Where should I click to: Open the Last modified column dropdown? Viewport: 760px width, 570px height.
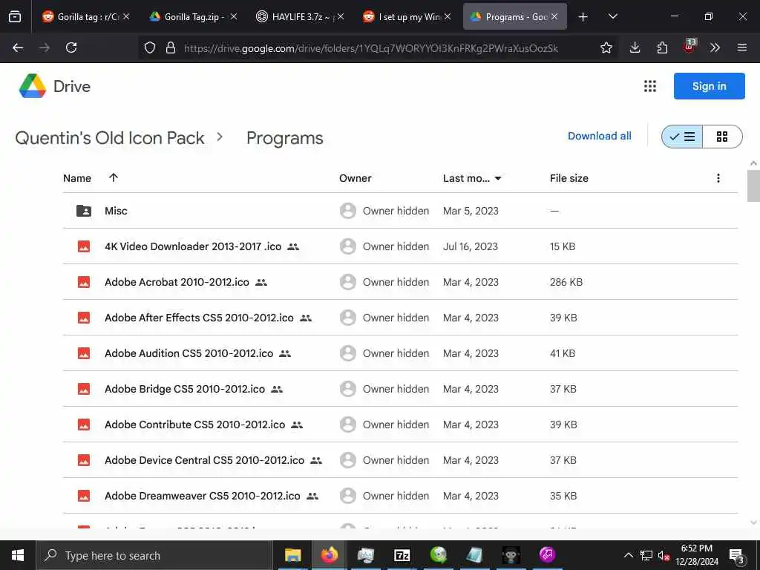click(x=498, y=178)
